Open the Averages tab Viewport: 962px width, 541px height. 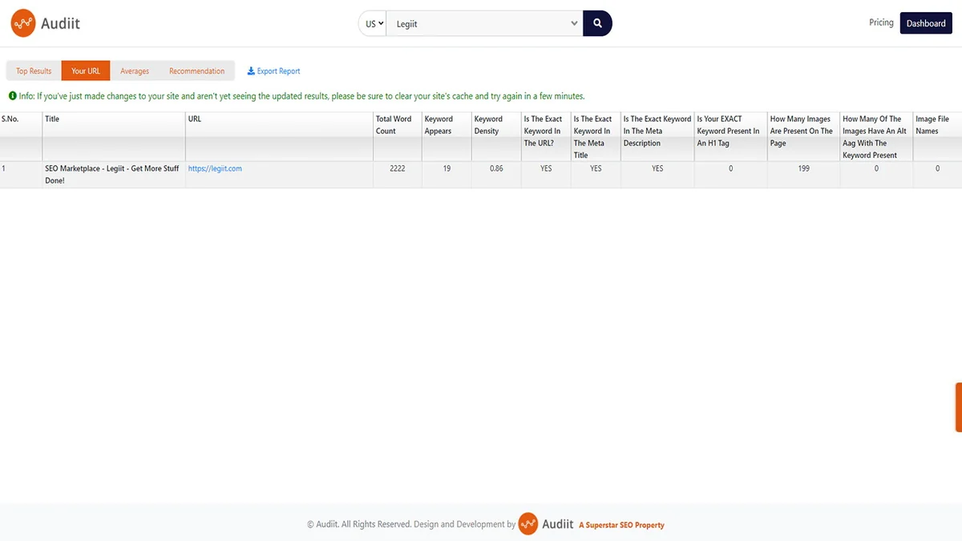click(x=135, y=71)
